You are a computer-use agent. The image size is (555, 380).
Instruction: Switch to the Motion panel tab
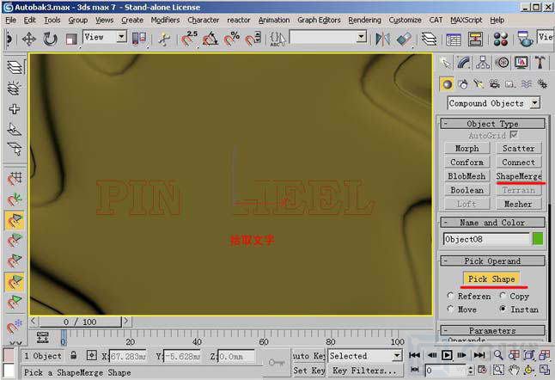click(x=502, y=63)
